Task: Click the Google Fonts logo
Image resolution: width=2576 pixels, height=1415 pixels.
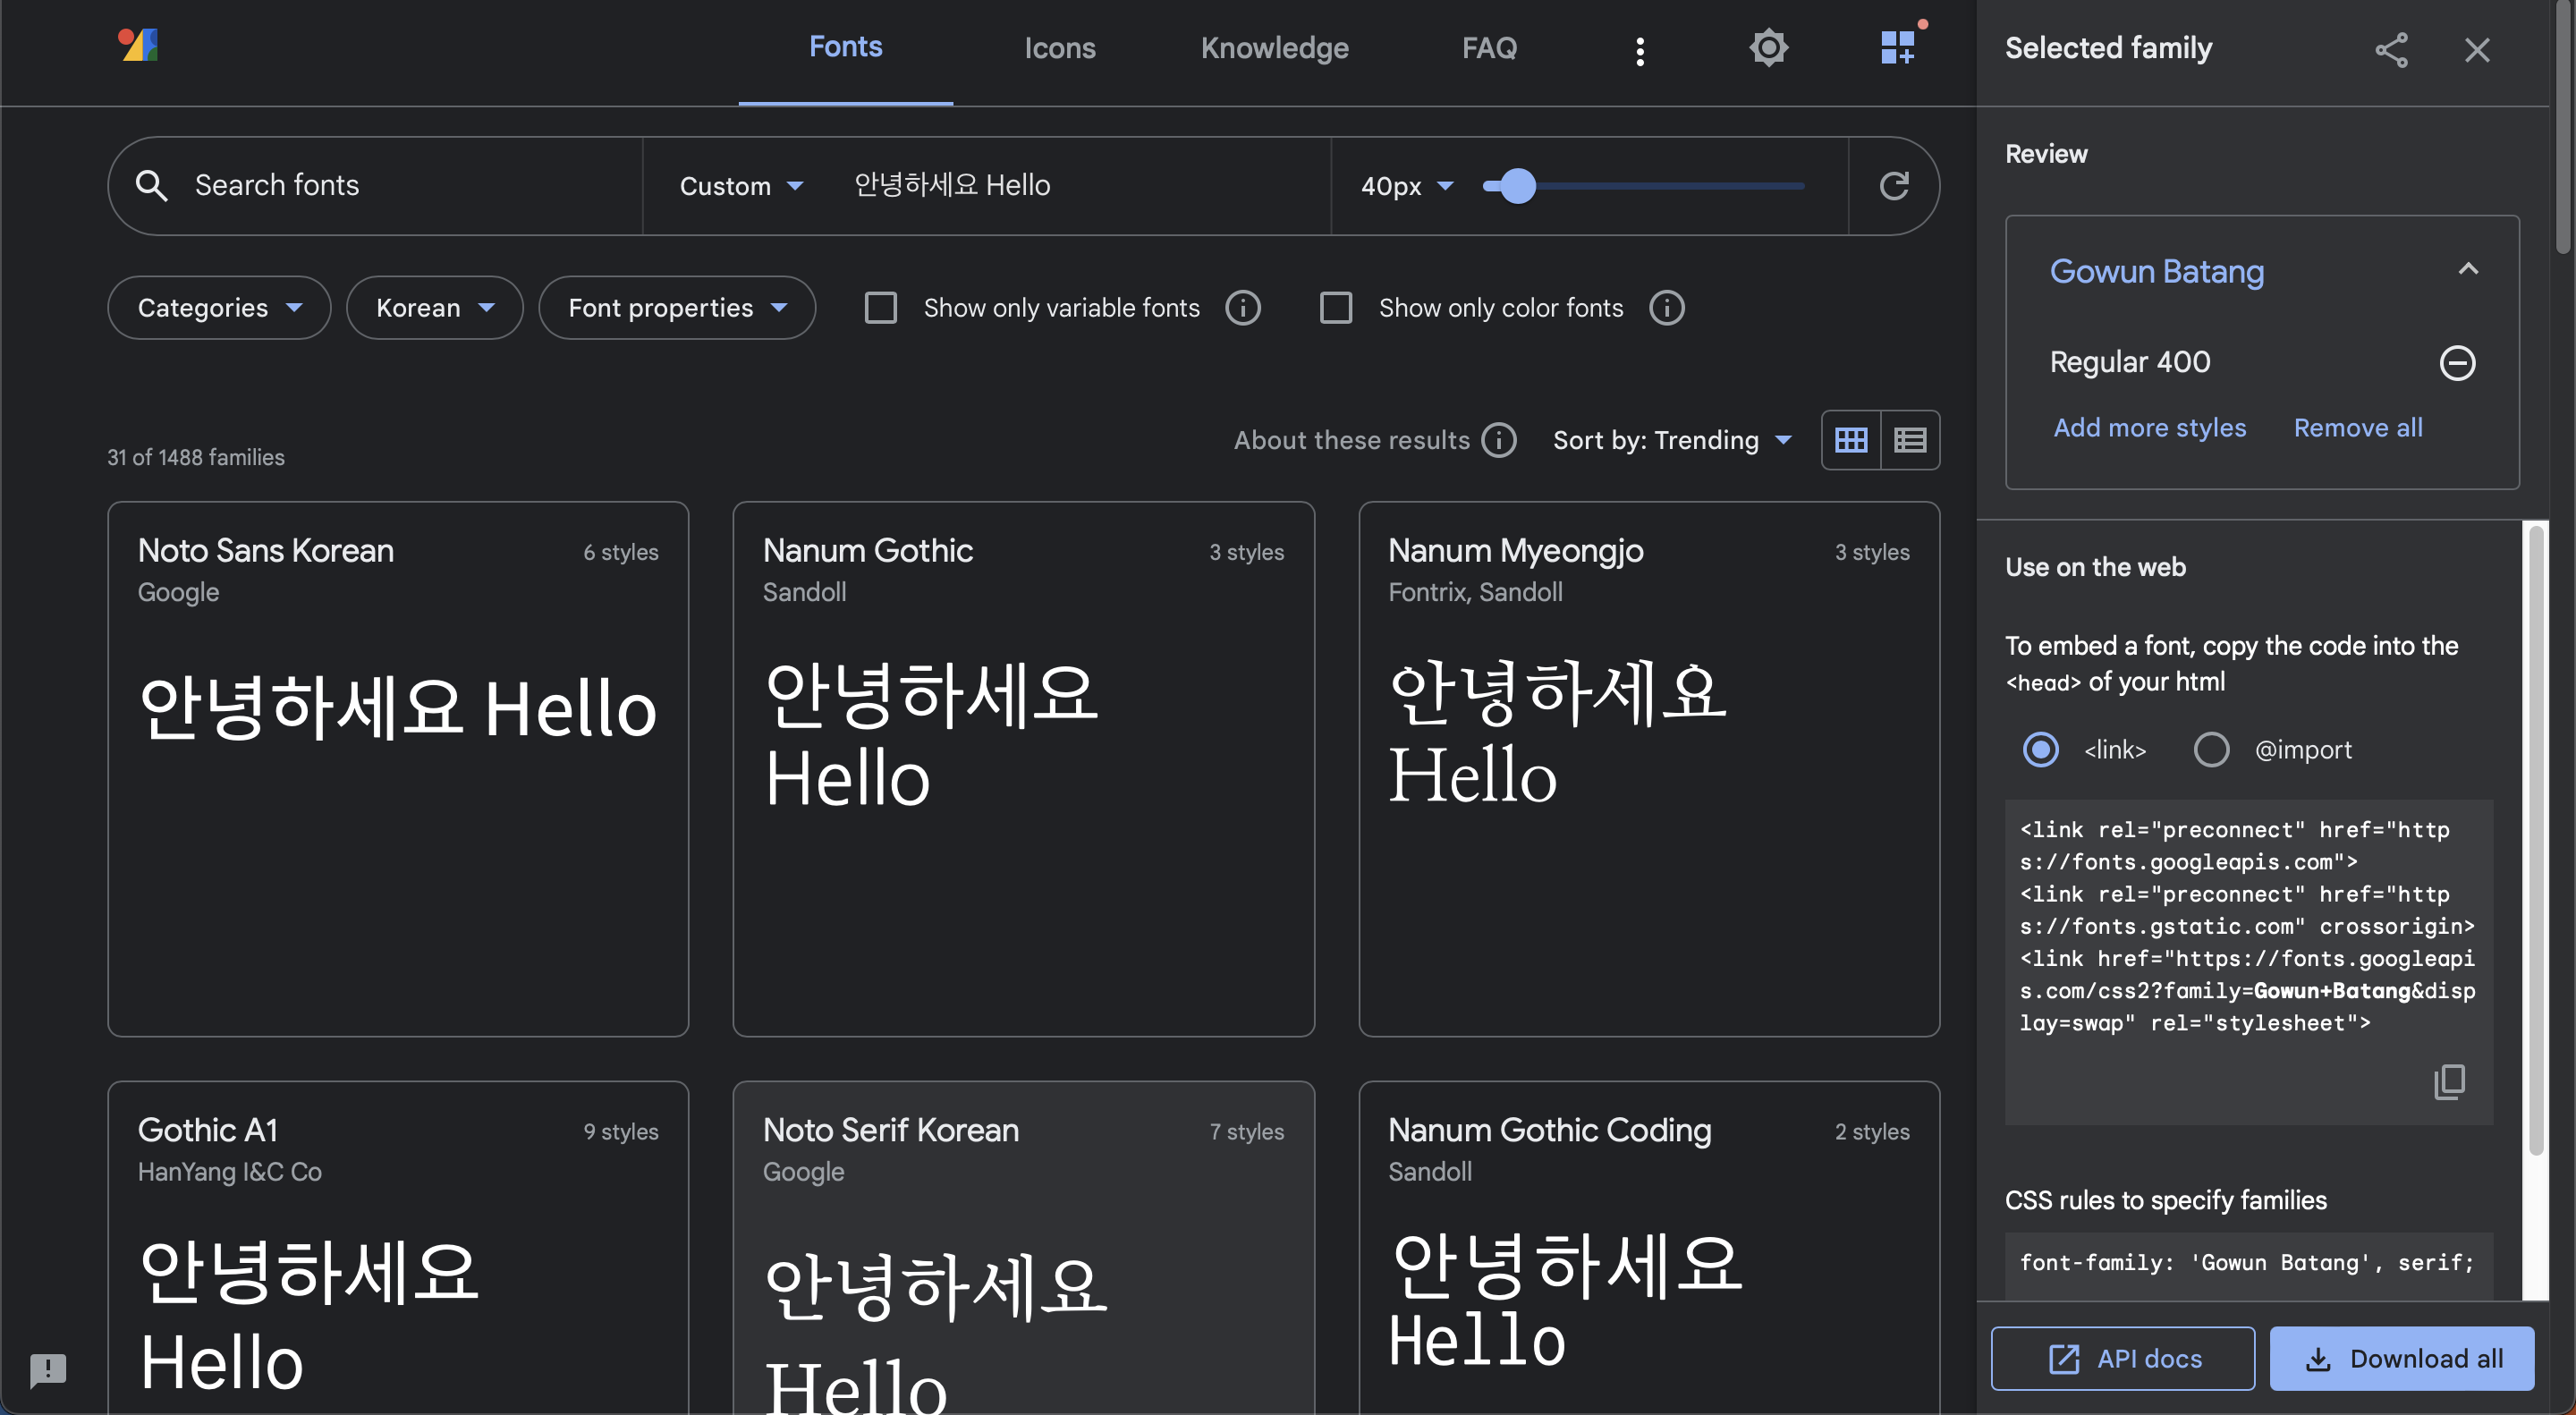Action: (x=138, y=45)
